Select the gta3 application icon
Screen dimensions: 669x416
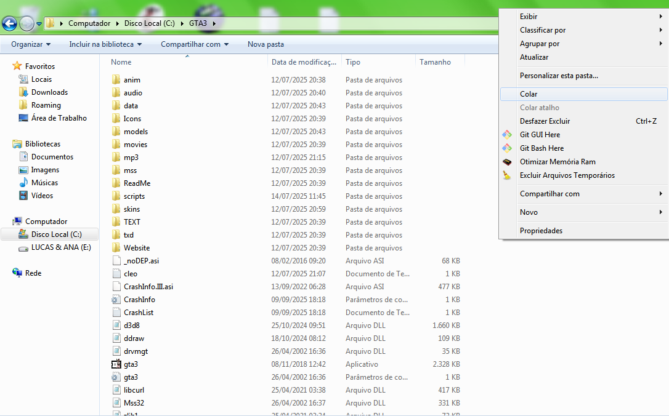pyautogui.click(x=116, y=364)
